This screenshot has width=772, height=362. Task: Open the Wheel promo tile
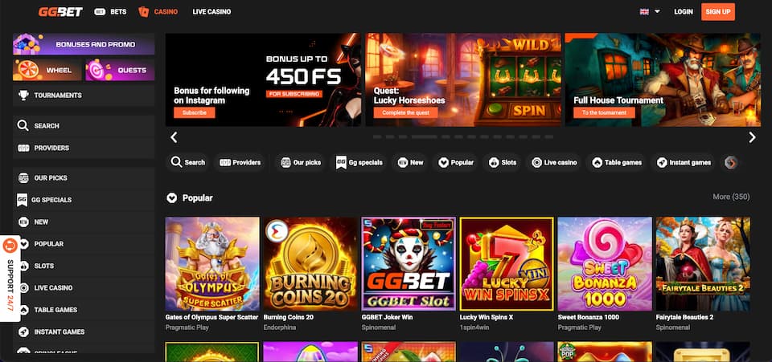pos(47,71)
